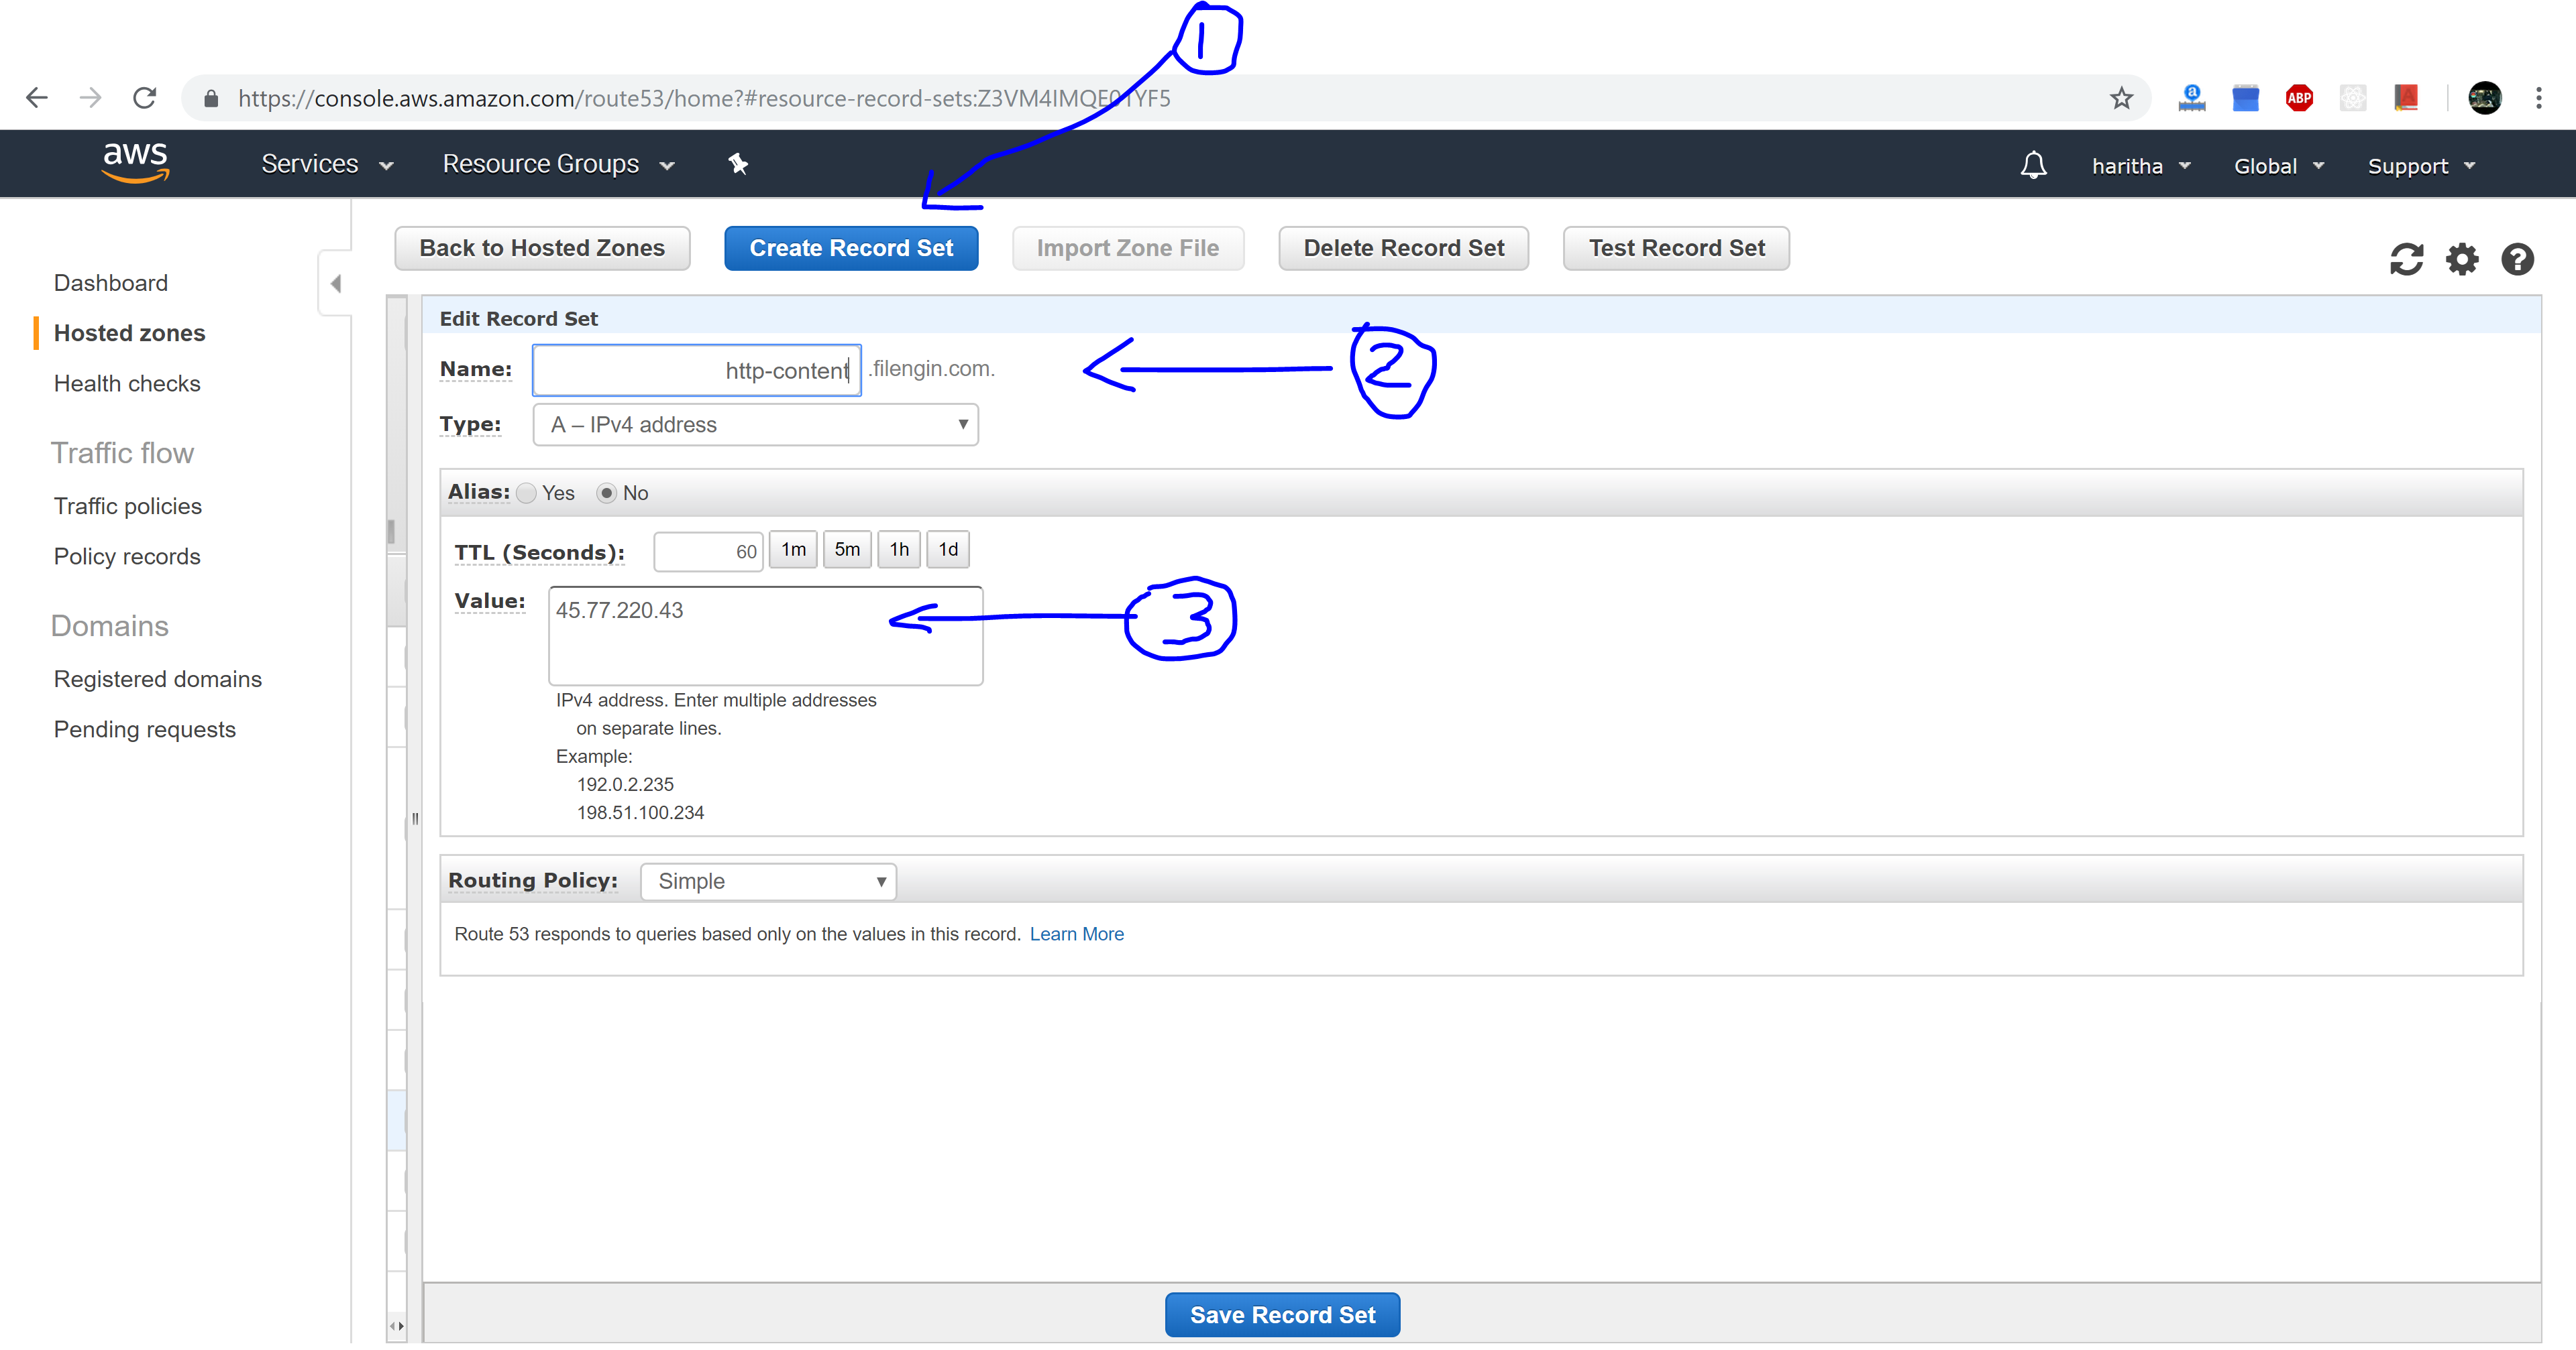This screenshot has height=1350, width=2576.
Task: Collapse the left navigation pane arrow
Action: click(x=336, y=284)
